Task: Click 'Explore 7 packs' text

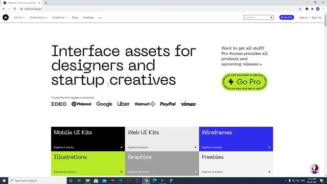Action: click(x=63, y=147)
